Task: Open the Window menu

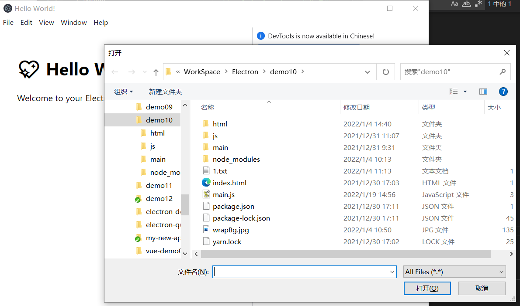Action: coord(73,22)
